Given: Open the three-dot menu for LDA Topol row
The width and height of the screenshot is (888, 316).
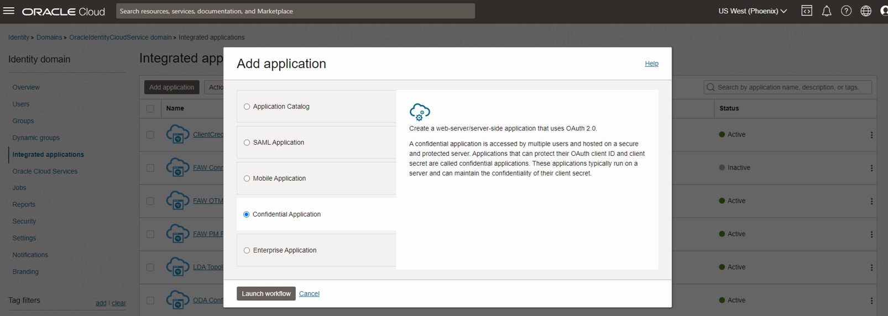Looking at the screenshot, I should [871, 267].
